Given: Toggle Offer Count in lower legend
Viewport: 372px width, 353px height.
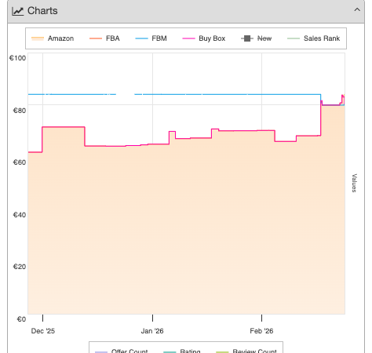Looking at the screenshot, I should click(x=122, y=351).
